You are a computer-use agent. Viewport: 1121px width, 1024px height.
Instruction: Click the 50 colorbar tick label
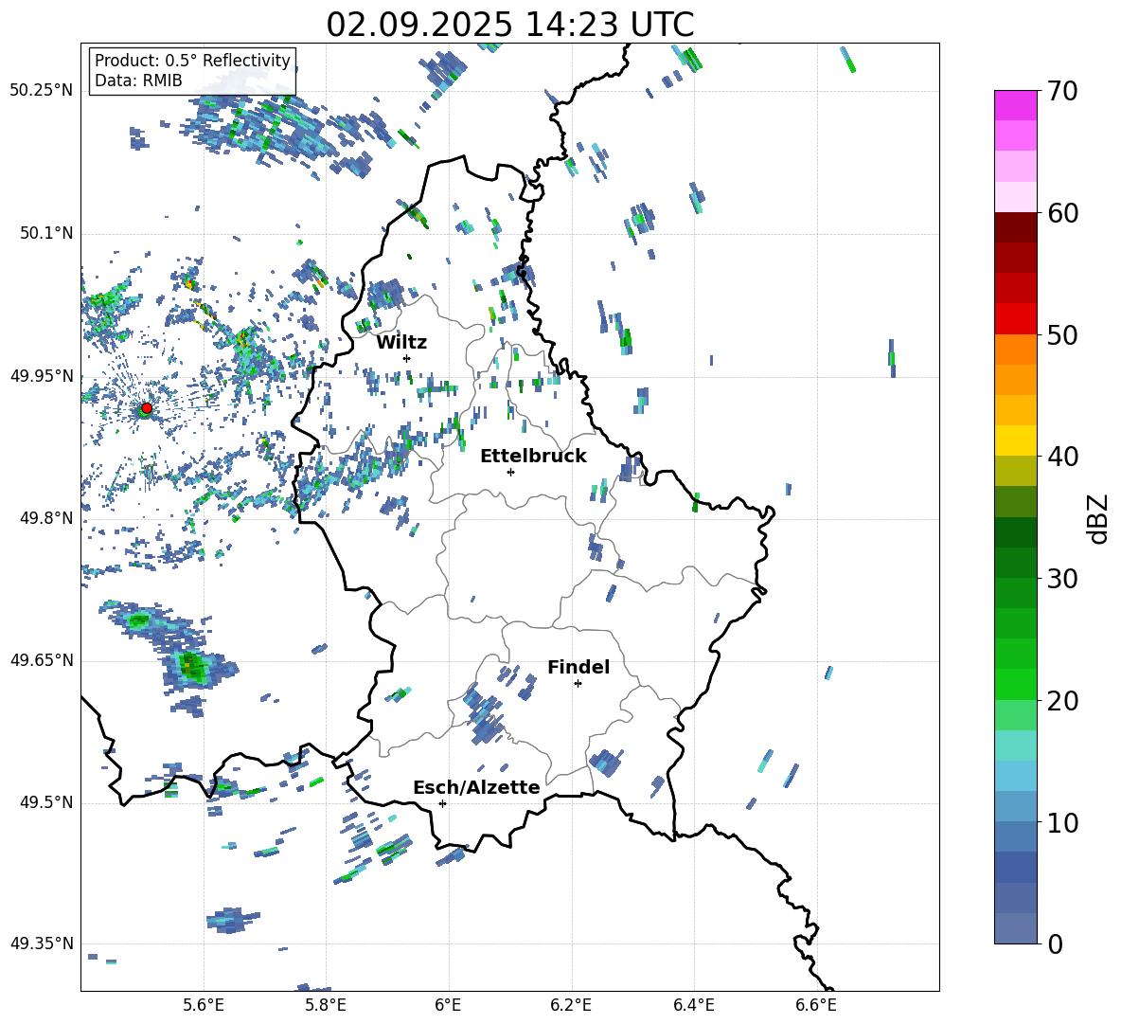(x=1062, y=334)
